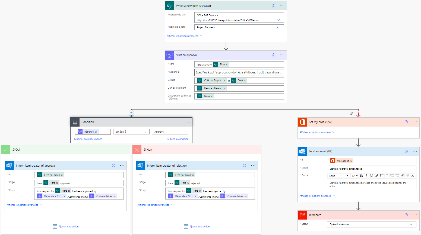Insert a hyperlink in the email body
This screenshot has width=421, height=235.
tap(402, 176)
